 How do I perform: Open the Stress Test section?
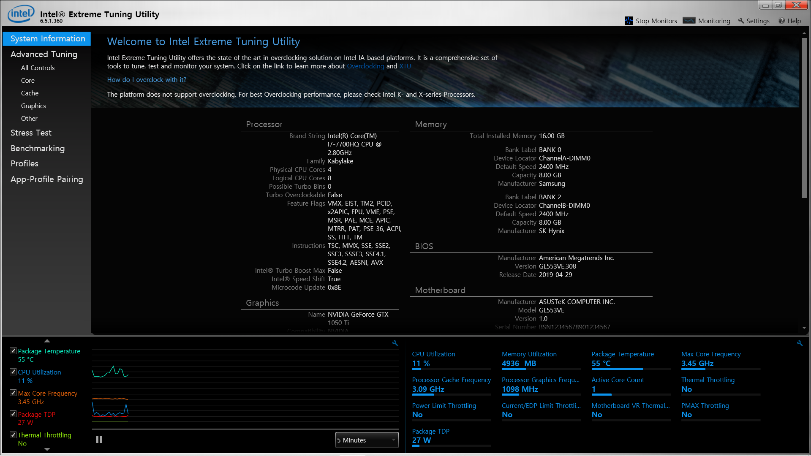(31, 133)
